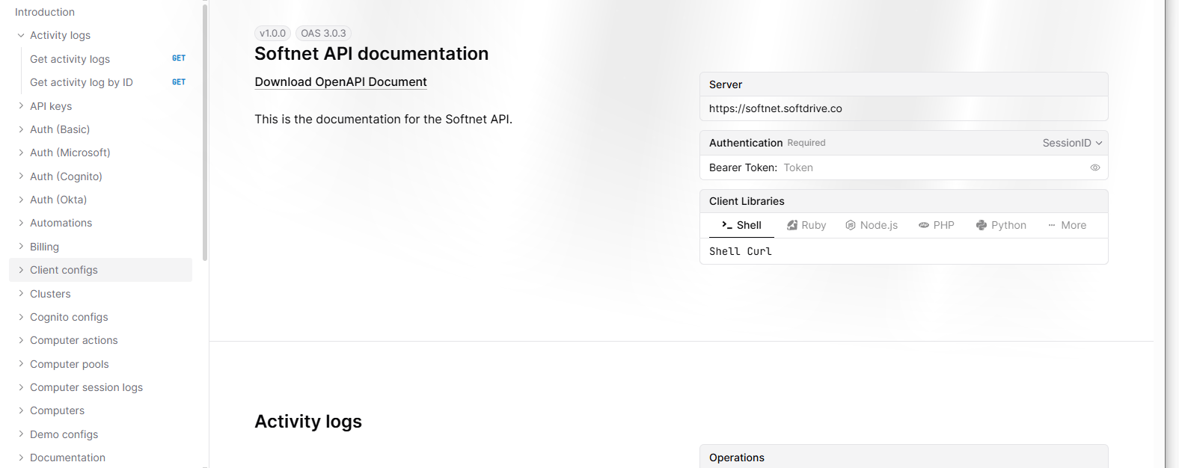Expand the Automations section chevron
The image size is (1179, 468).
point(21,223)
